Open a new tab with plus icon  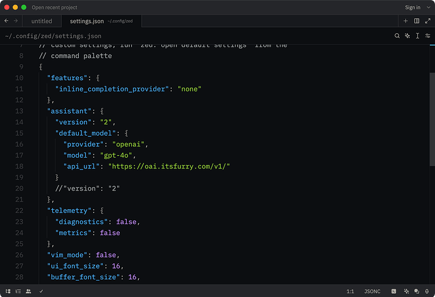click(405, 21)
